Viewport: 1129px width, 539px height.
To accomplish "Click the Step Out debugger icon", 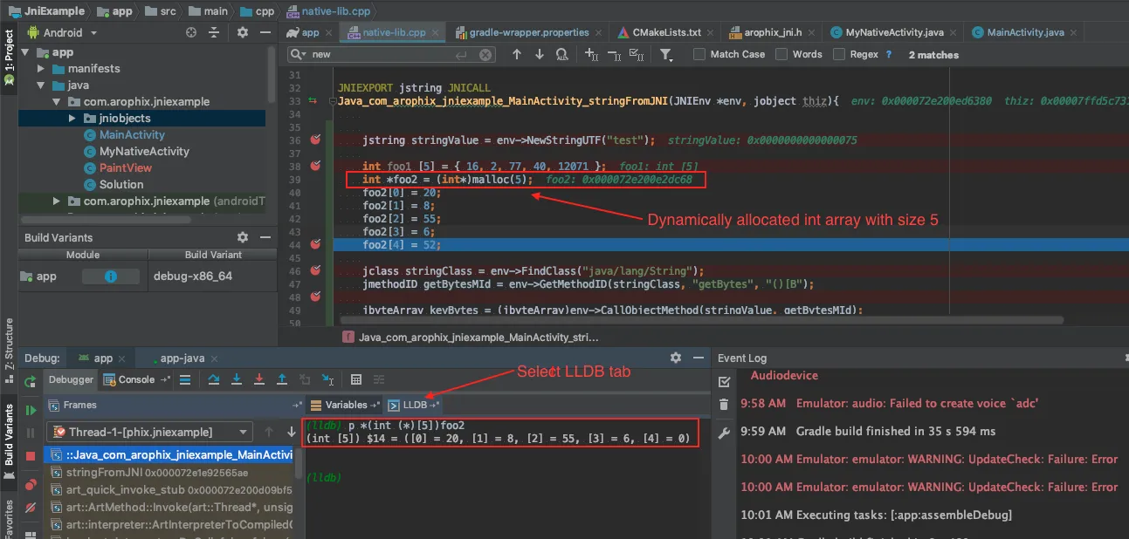I will (x=282, y=379).
